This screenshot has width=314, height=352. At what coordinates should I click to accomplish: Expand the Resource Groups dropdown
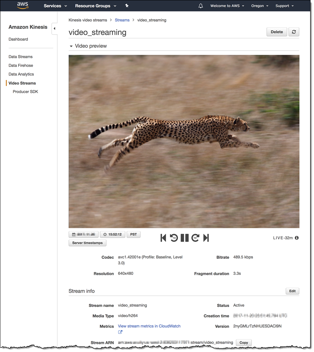(x=95, y=6)
